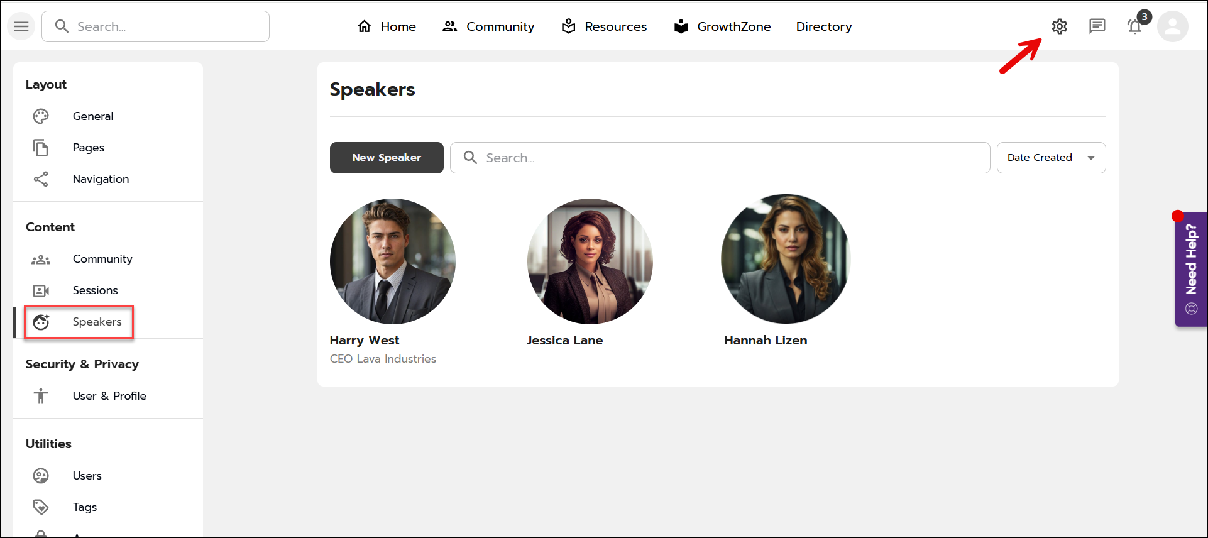Open the GrowthZone menu item
The image size is (1208, 538).
pos(722,26)
